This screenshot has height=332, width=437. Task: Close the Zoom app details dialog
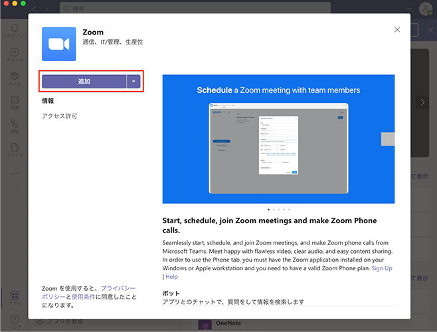[x=397, y=30]
